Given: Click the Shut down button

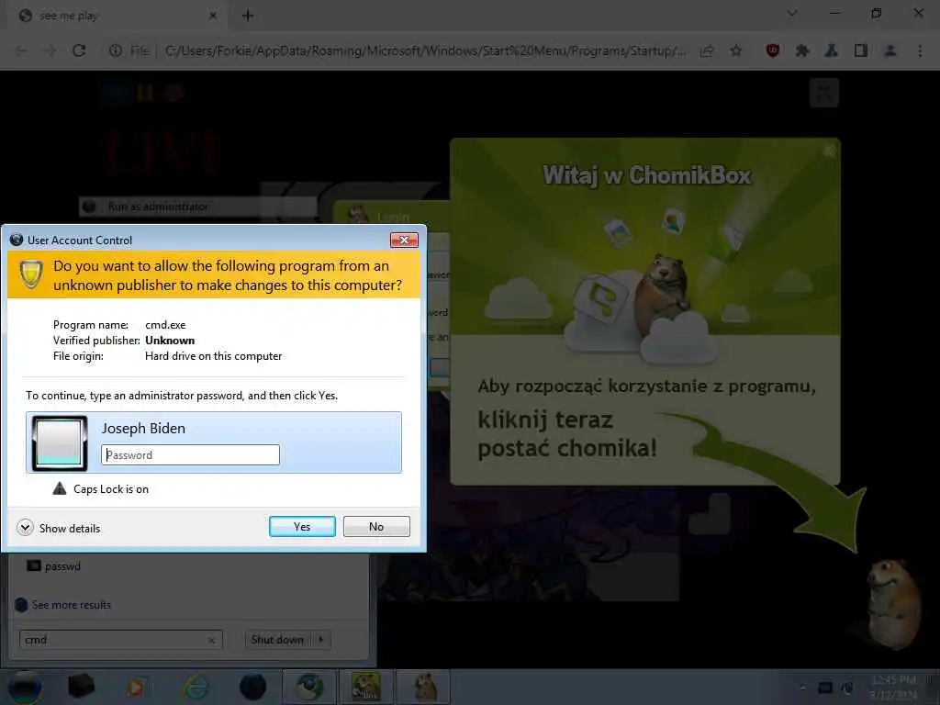Looking at the screenshot, I should 278,640.
